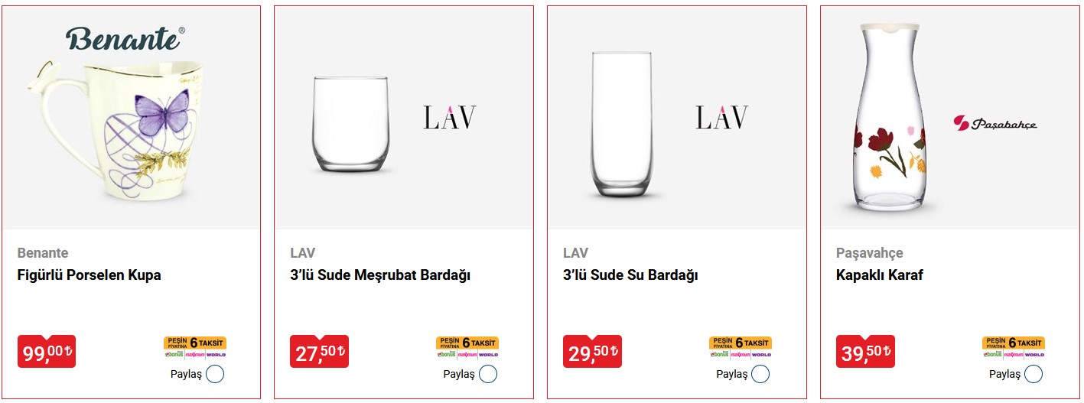Click the 39,50 TL price tag
The height and width of the screenshot is (403, 1084).
[865, 352]
